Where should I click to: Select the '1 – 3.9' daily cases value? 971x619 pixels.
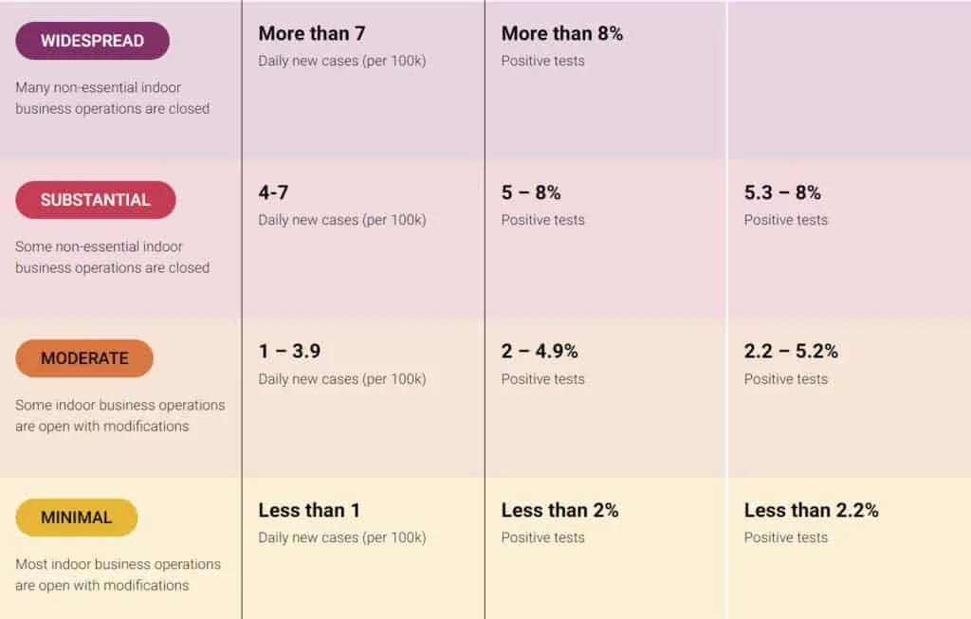click(x=289, y=351)
